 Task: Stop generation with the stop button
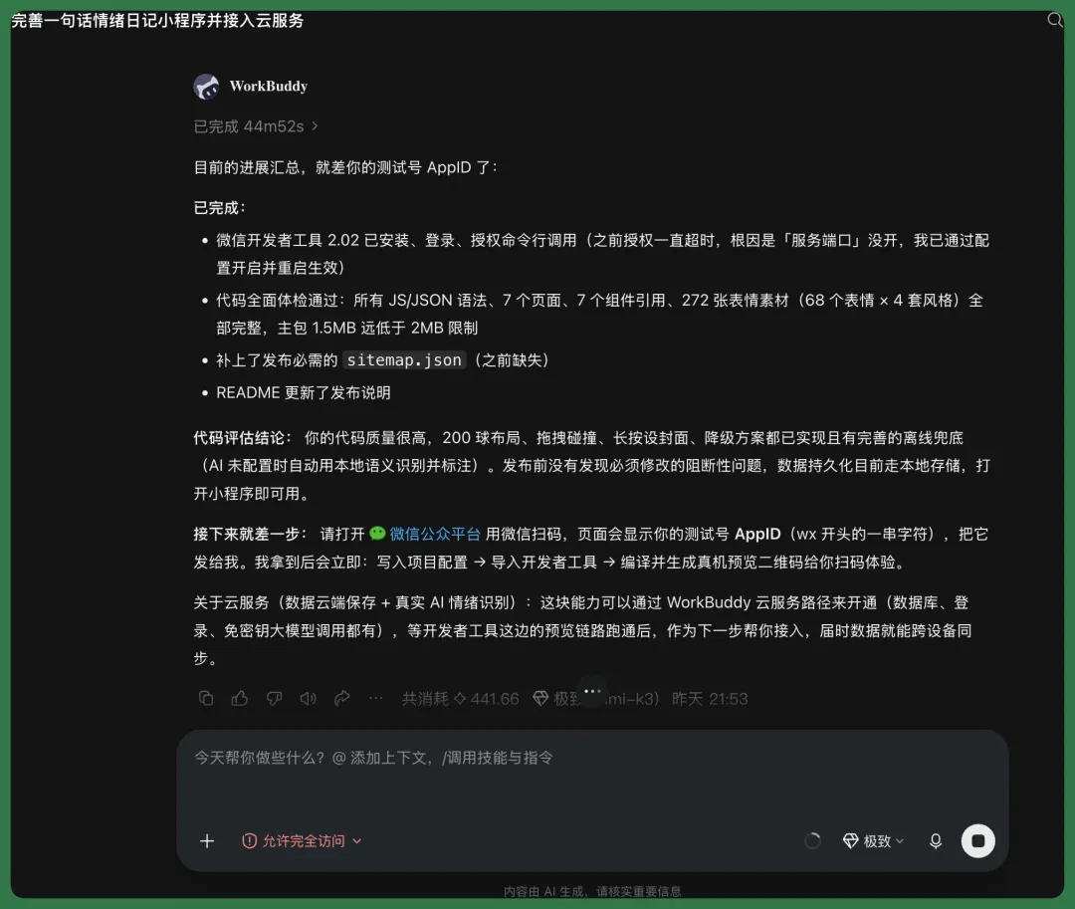coord(978,841)
